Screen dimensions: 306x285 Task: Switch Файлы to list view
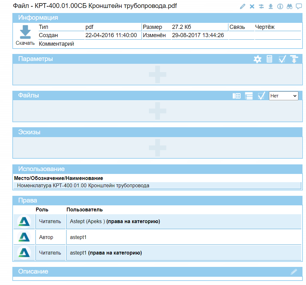[249, 96]
